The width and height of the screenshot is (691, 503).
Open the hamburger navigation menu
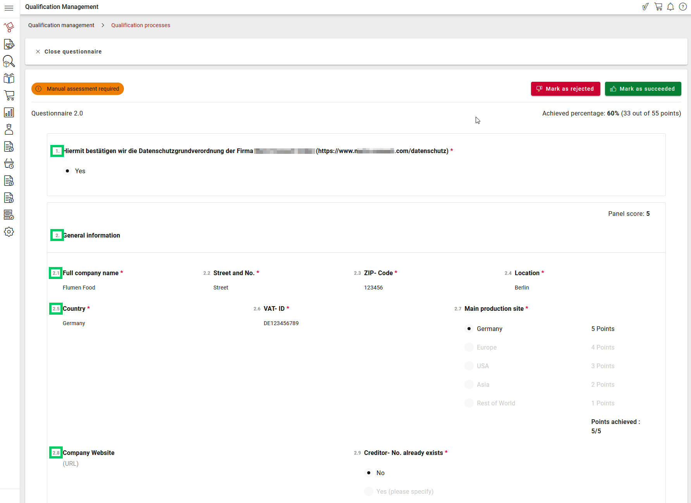click(9, 8)
